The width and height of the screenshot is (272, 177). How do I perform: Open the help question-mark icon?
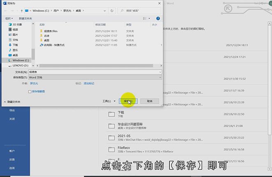point(158,18)
